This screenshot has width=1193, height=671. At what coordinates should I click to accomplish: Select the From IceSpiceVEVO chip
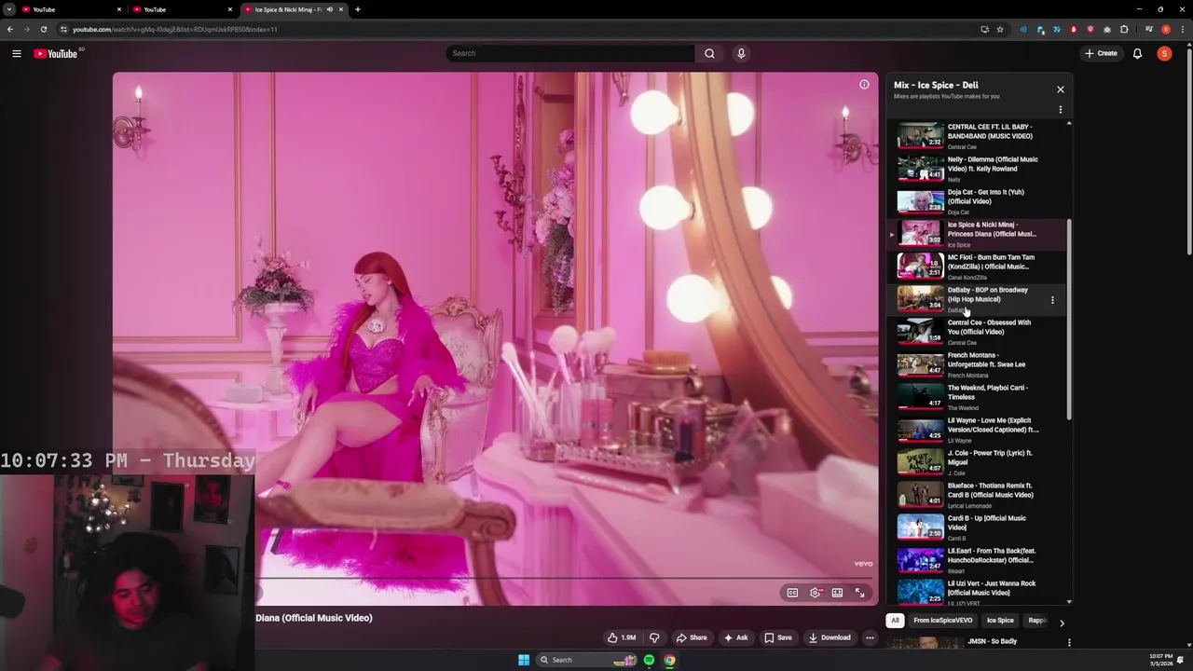[942, 621]
